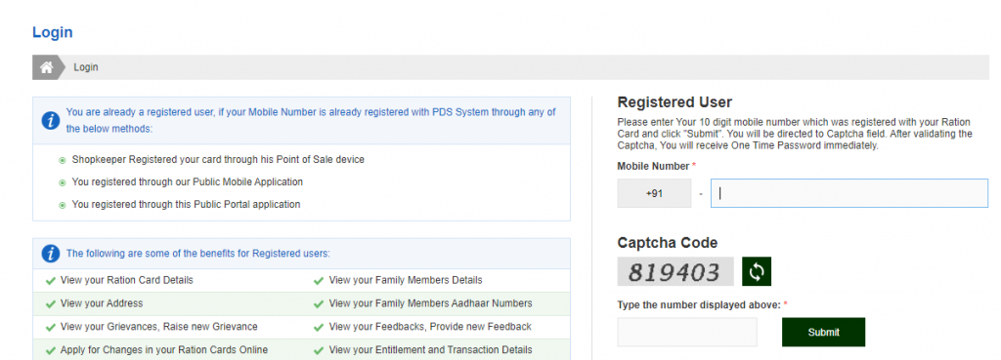Refresh the captcha code image
Viewport: 1001px width, 360px height.
tap(757, 272)
